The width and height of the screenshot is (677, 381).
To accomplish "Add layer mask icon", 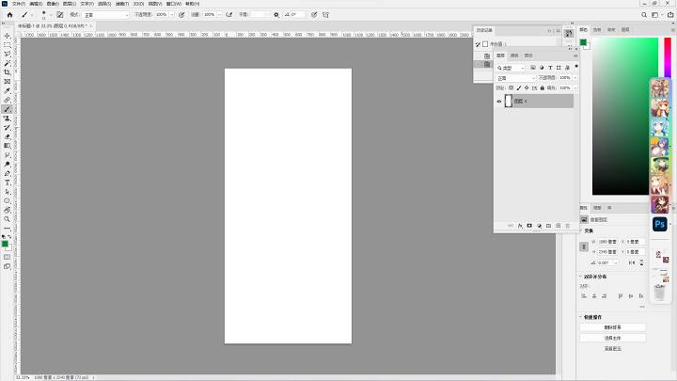I will coord(529,226).
